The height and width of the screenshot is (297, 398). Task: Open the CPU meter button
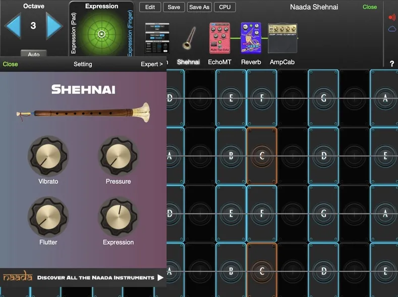(225, 7)
